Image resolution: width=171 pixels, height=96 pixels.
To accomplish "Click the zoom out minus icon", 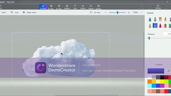I will point(106,13).
